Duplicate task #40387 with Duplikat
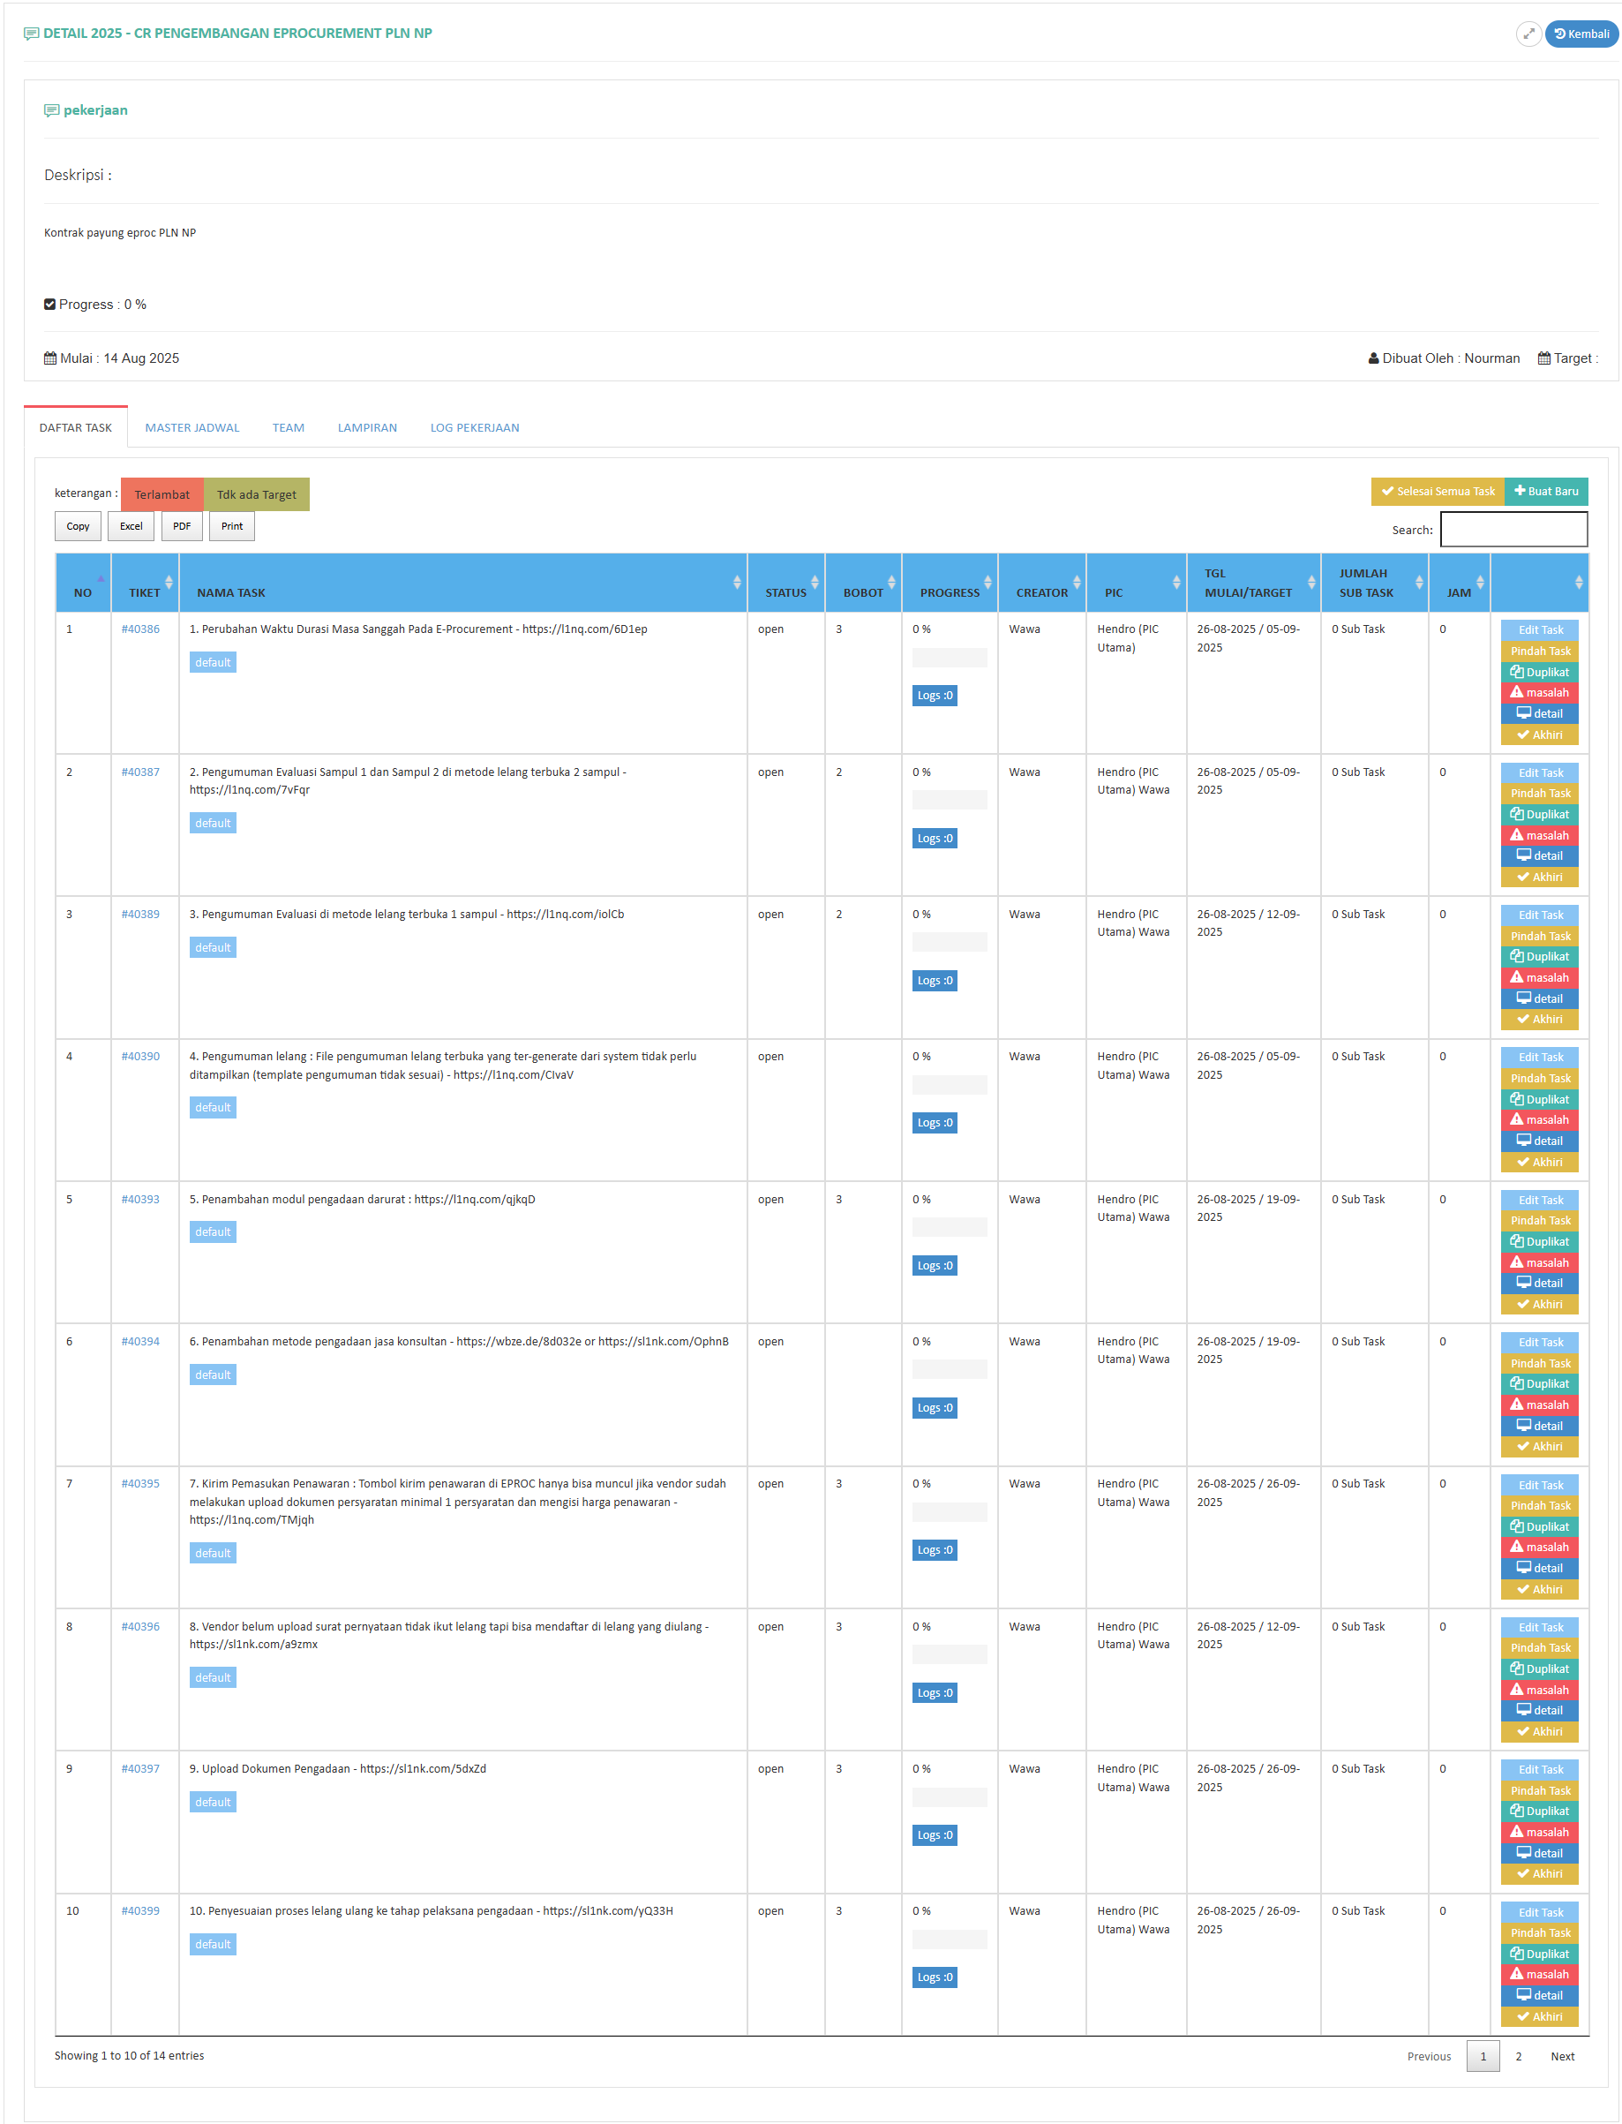 (x=1540, y=814)
